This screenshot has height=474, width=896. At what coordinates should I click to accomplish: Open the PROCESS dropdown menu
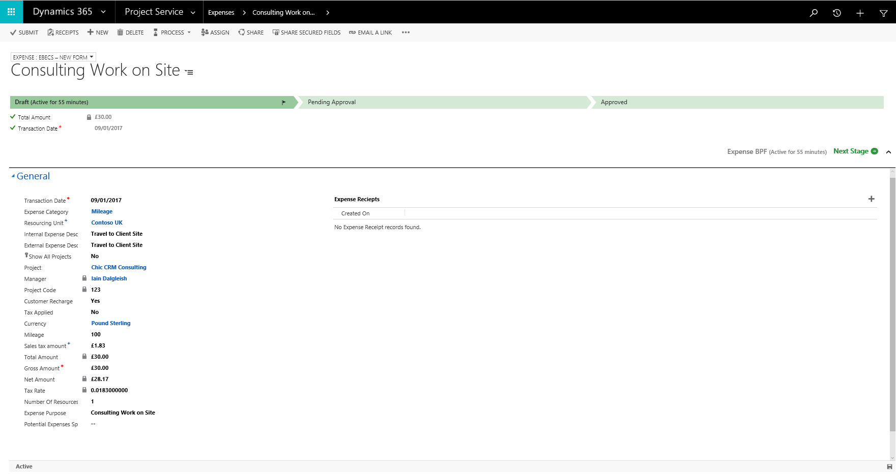(172, 33)
